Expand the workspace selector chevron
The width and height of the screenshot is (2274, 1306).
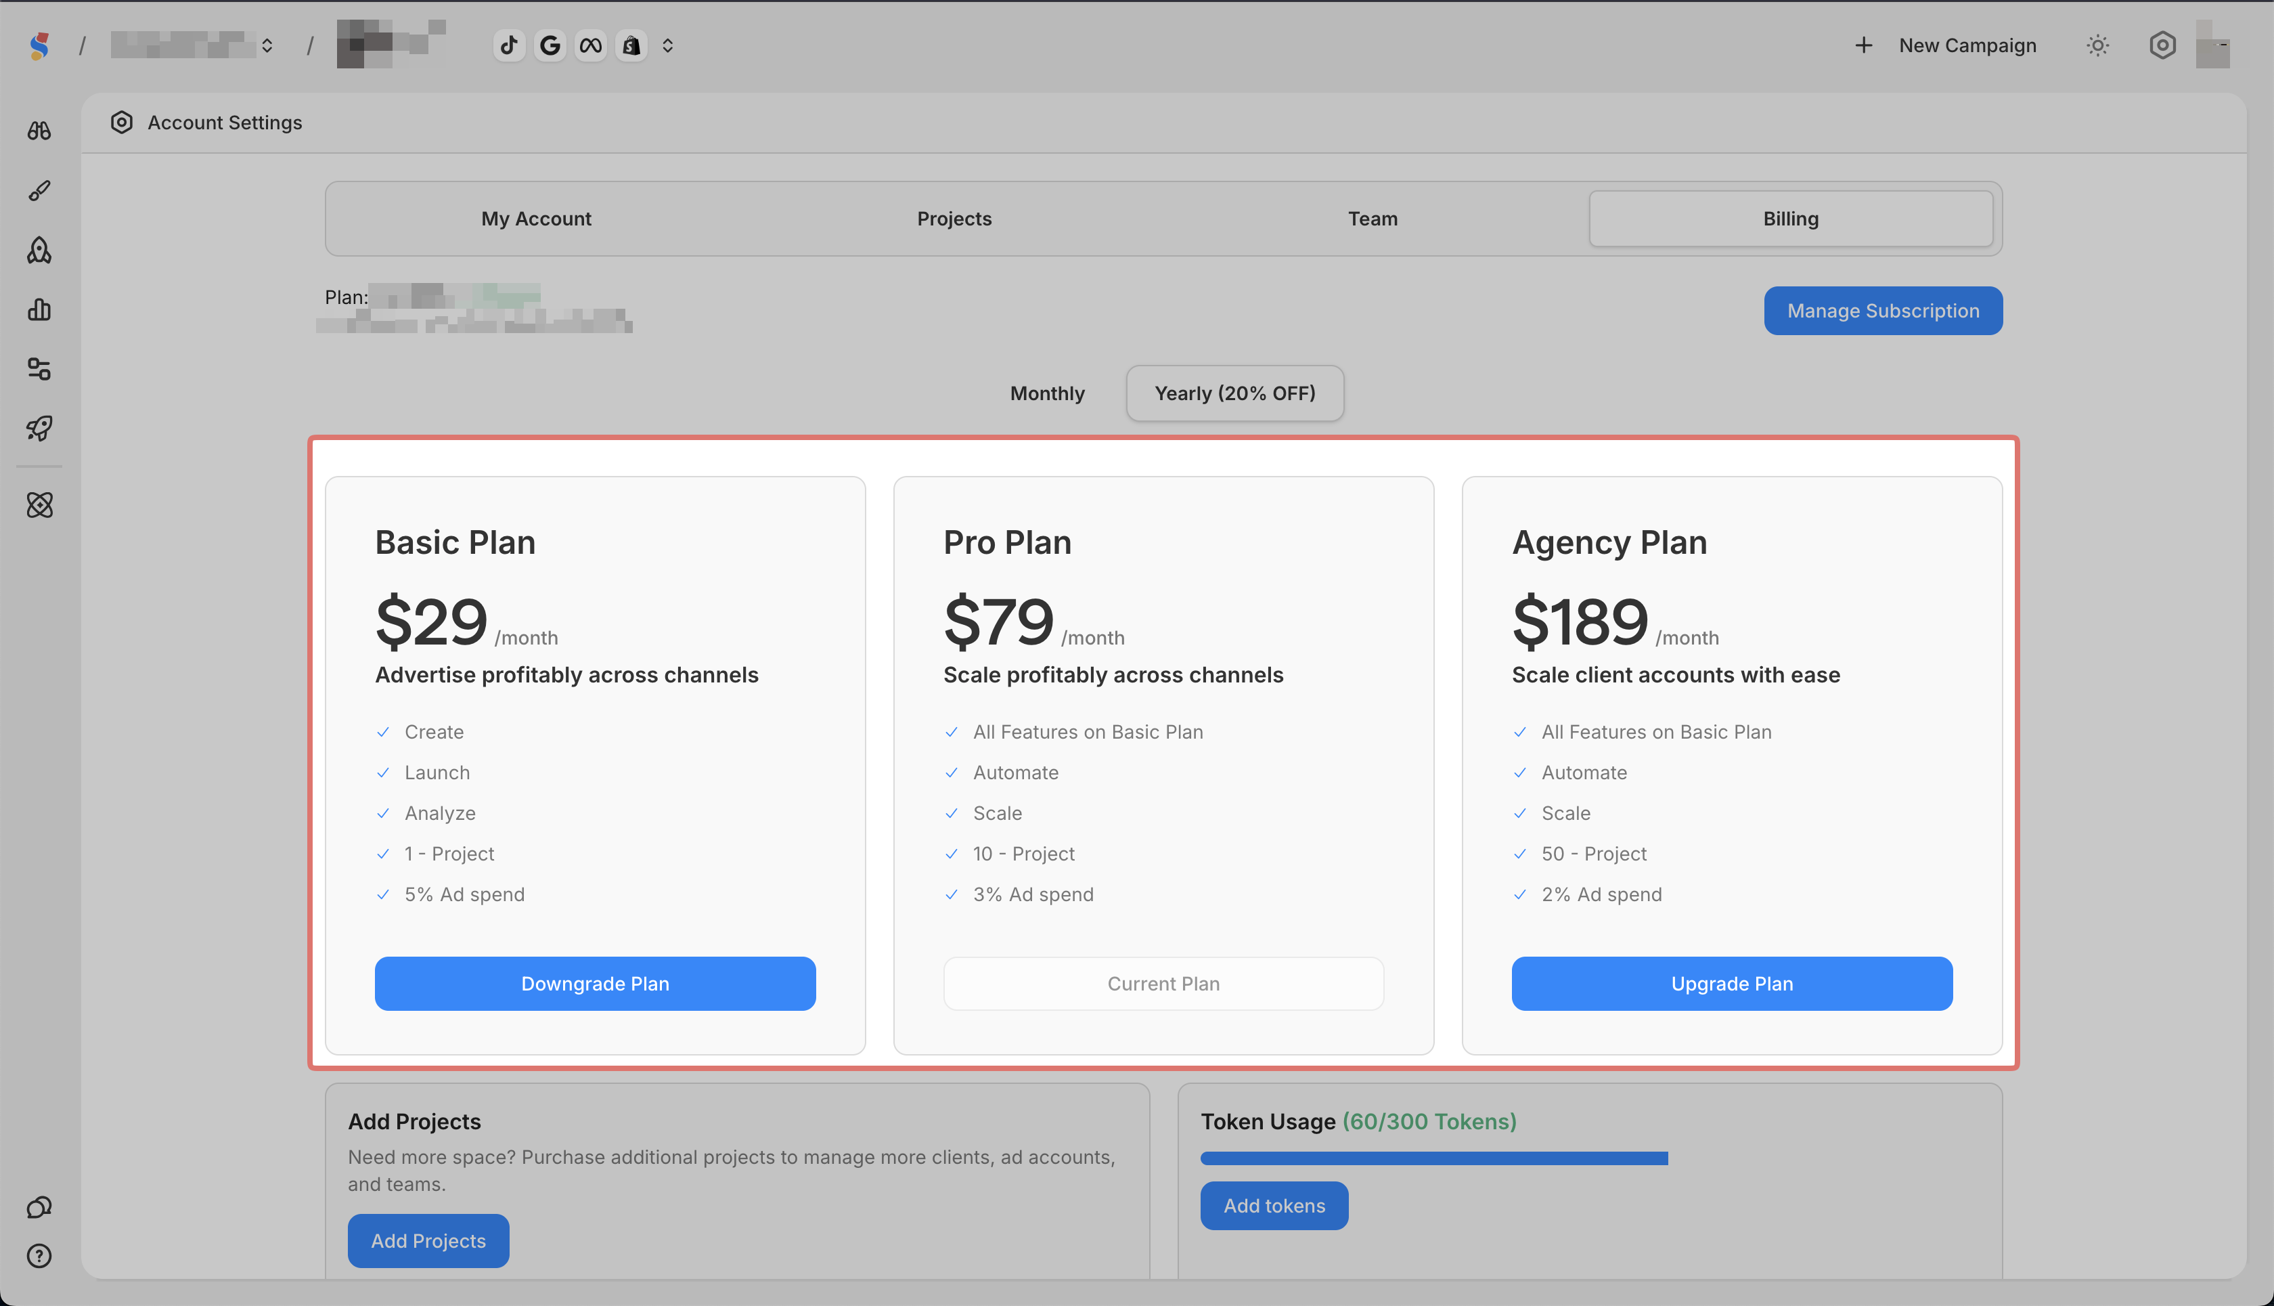click(x=267, y=45)
